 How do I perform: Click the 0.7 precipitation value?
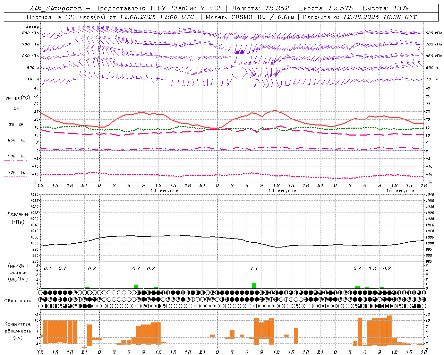(136, 268)
